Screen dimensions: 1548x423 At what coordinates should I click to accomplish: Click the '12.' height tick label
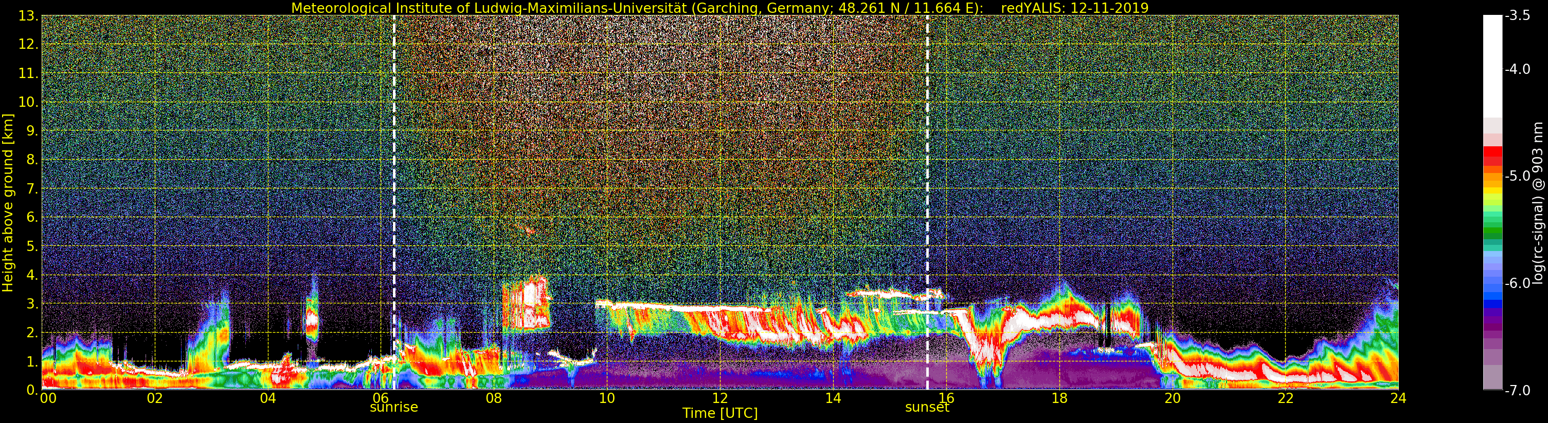click(x=28, y=44)
